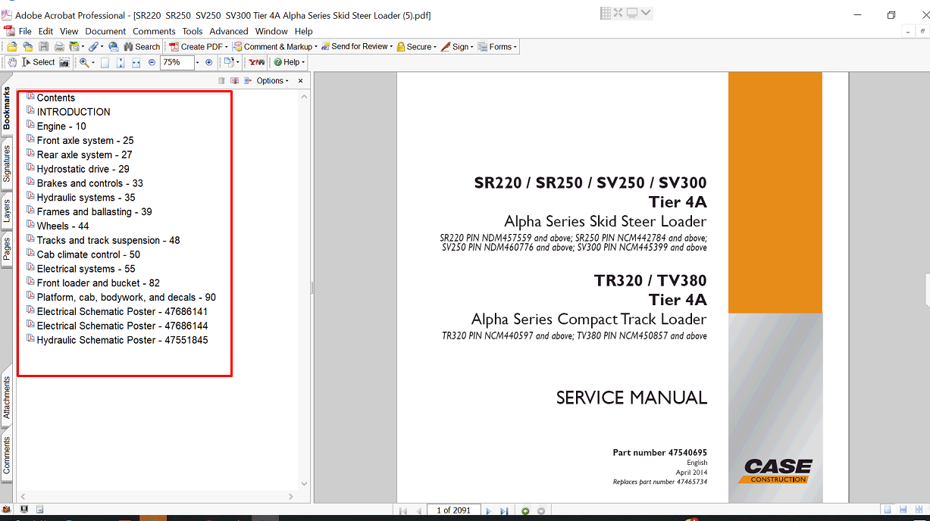Click the Fit Width icon

136,63
